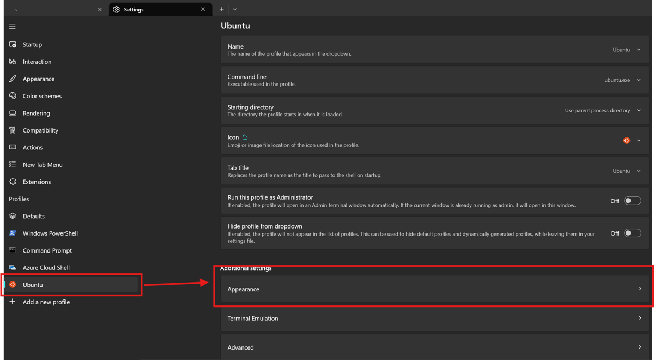Go to Rendering settings page

[x=71, y=113]
